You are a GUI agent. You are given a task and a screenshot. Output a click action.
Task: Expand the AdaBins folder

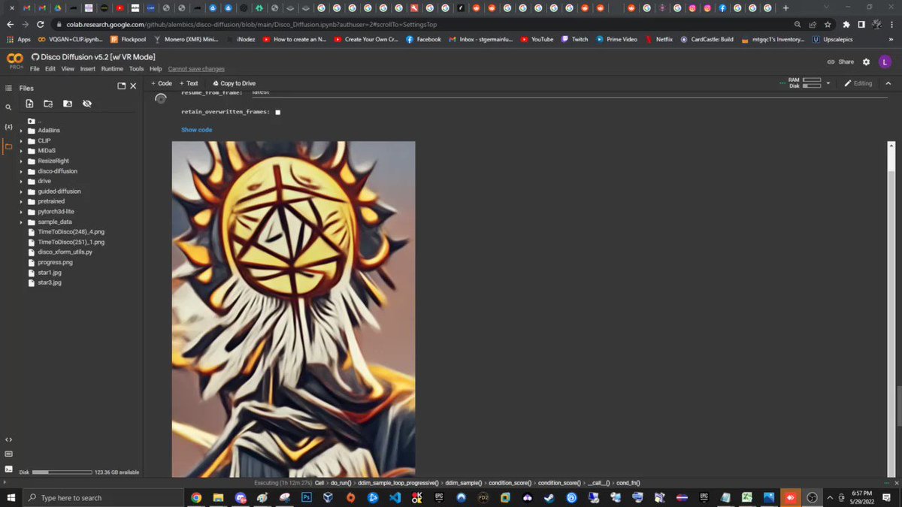(x=21, y=131)
